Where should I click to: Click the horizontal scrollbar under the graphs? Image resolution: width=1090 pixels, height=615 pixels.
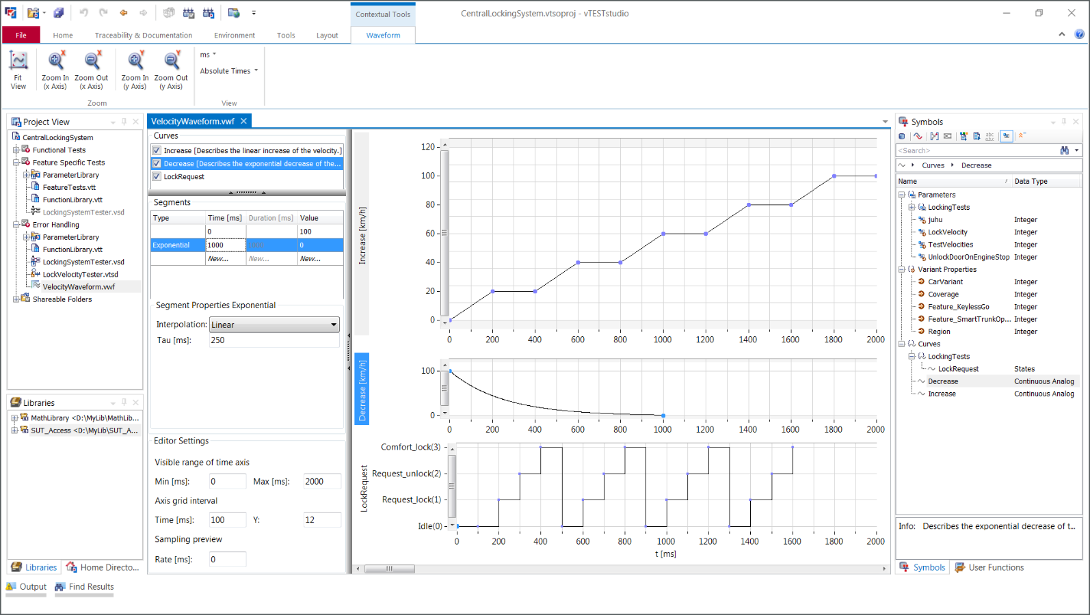390,569
